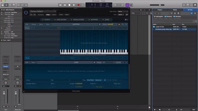Open the Mapping pane Zone menu
198x111 pixels.
pos(42,24)
